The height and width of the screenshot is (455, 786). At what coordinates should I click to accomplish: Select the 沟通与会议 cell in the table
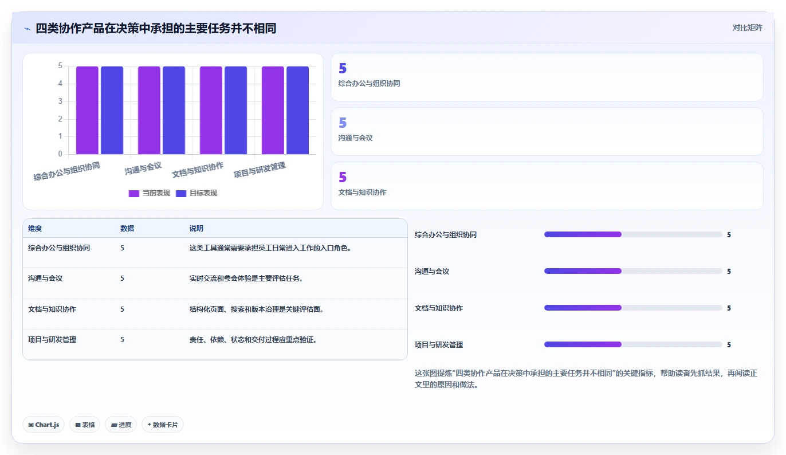(x=45, y=279)
